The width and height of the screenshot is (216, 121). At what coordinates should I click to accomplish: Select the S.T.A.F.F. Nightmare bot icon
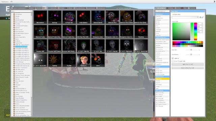(127, 46)
